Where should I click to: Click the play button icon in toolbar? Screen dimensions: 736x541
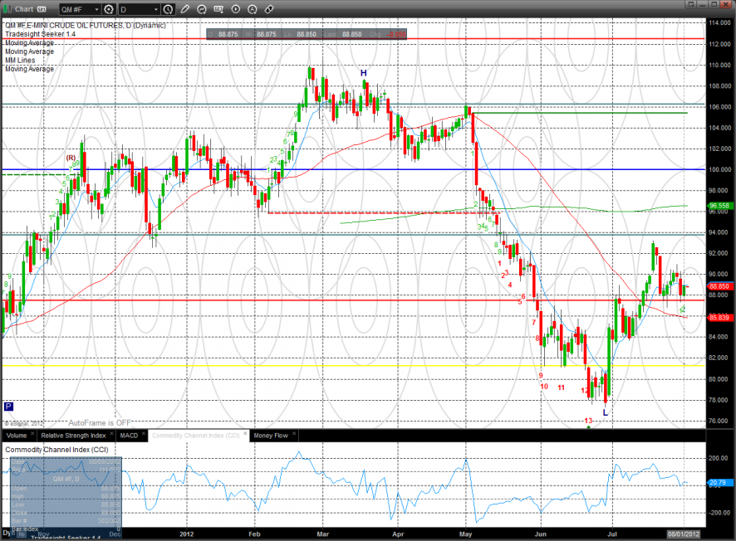(235, 9)
